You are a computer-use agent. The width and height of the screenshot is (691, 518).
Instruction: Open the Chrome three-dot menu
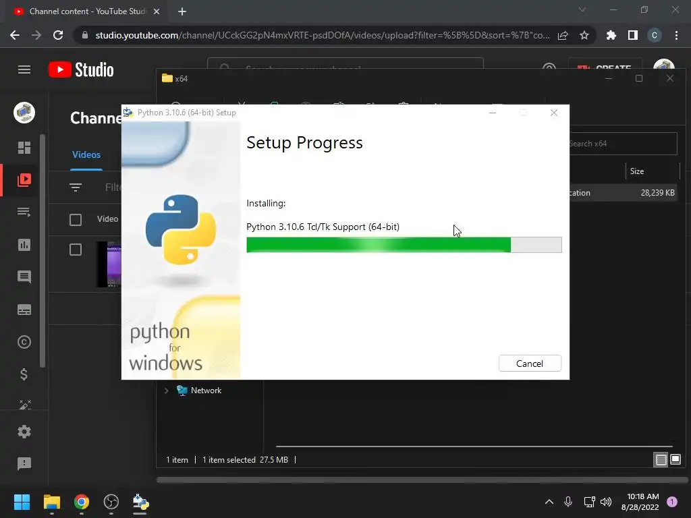click(676, 35)
